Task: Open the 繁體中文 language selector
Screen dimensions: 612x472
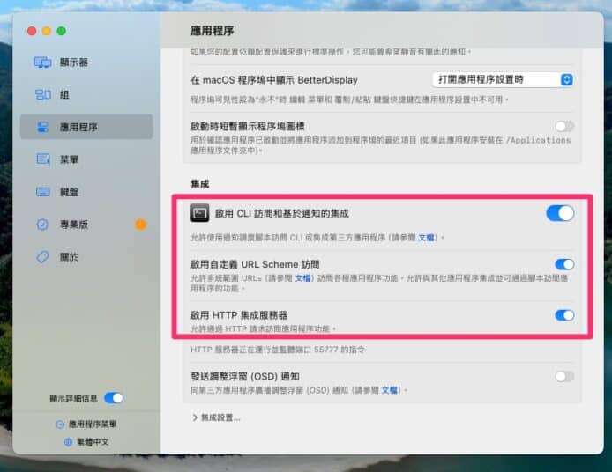Action: 86,442
